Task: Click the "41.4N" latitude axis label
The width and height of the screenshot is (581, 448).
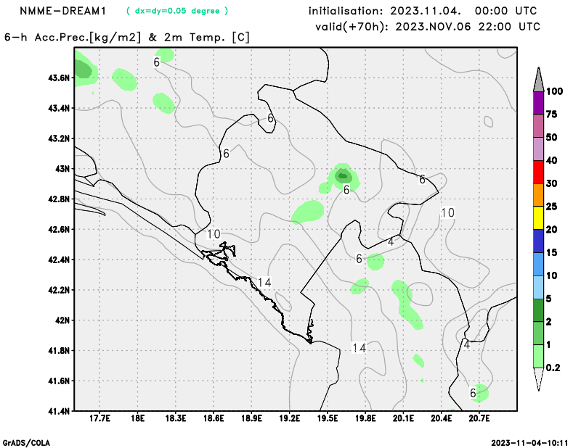Action: 59,411
